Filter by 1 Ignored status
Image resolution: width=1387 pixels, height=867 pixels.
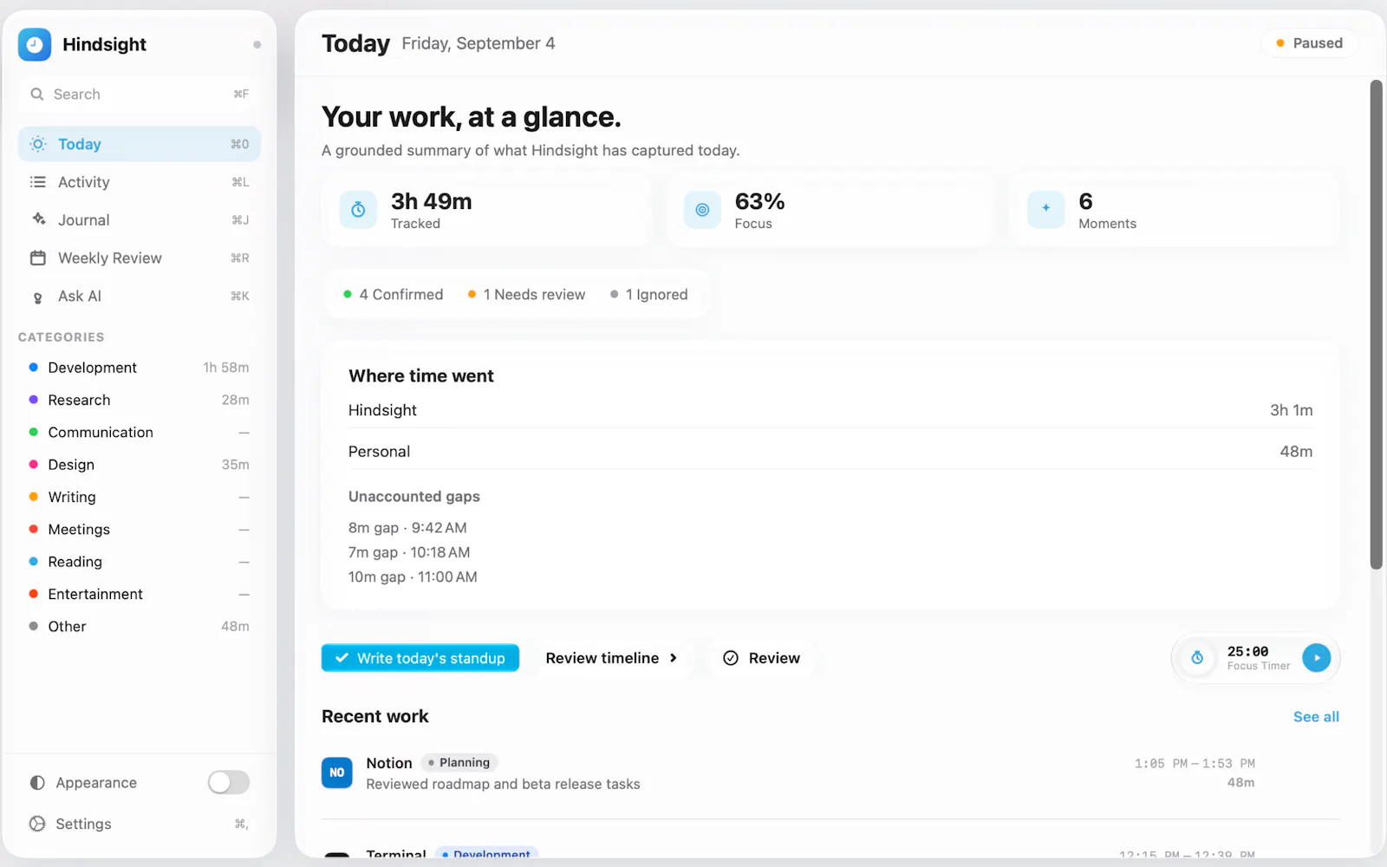(649, 295)
